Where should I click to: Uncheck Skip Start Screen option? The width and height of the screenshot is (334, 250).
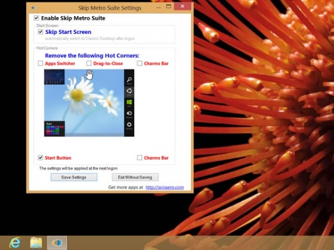pyautogui.click(x=41, y=32)
